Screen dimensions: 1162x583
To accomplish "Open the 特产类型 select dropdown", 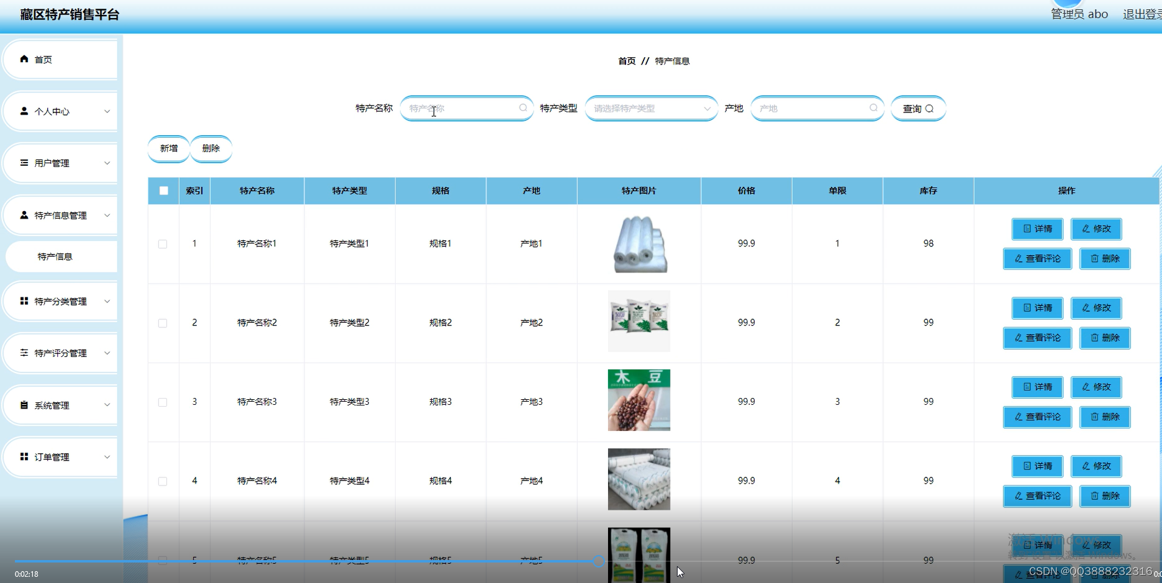I will tap(651, 108).
